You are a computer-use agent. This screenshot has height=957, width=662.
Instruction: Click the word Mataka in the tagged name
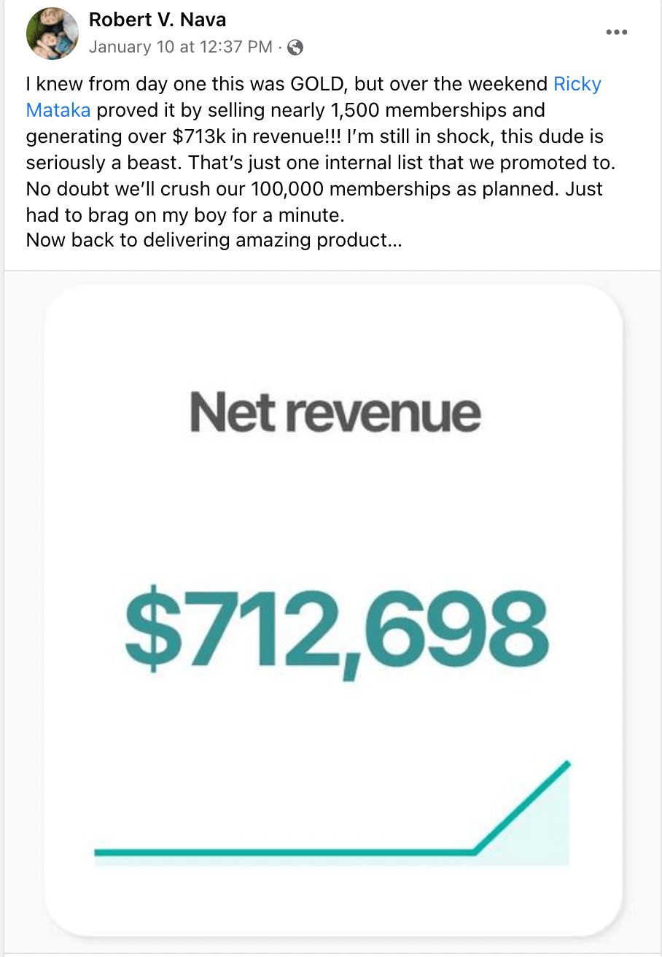58,110
